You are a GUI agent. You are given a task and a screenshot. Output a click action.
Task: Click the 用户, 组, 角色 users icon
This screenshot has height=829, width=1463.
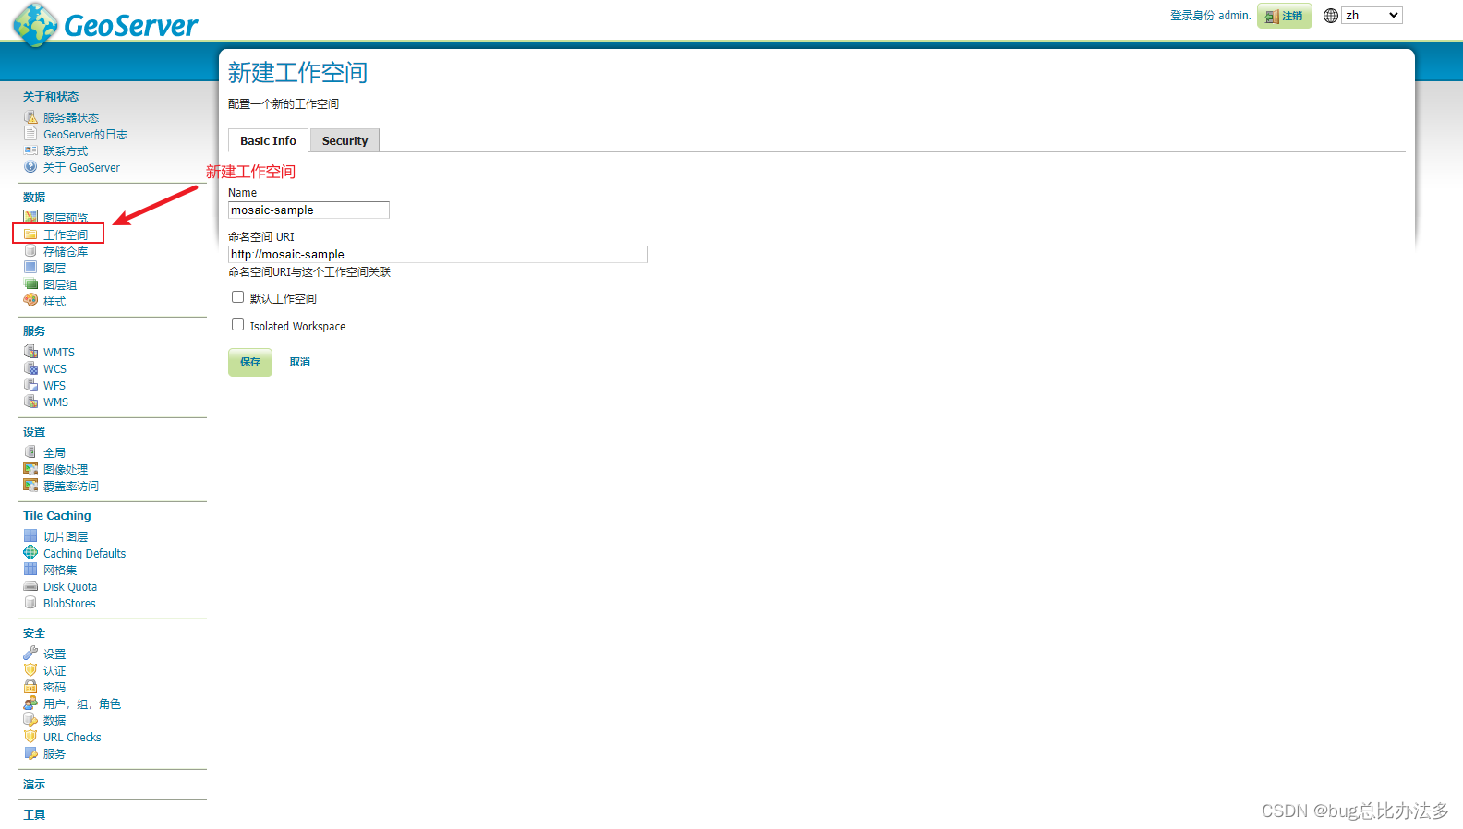pyautogui.click(x=30, y=703)
